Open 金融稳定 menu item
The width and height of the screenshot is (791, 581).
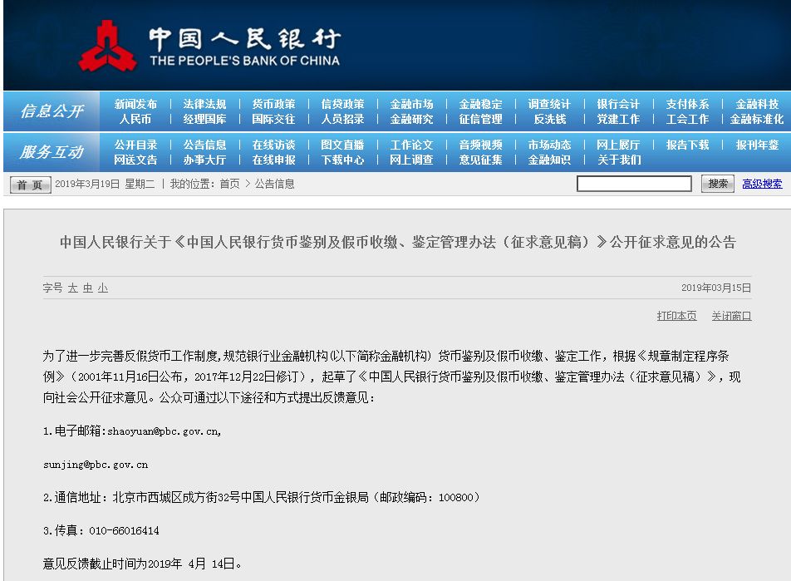coord(481,104)
